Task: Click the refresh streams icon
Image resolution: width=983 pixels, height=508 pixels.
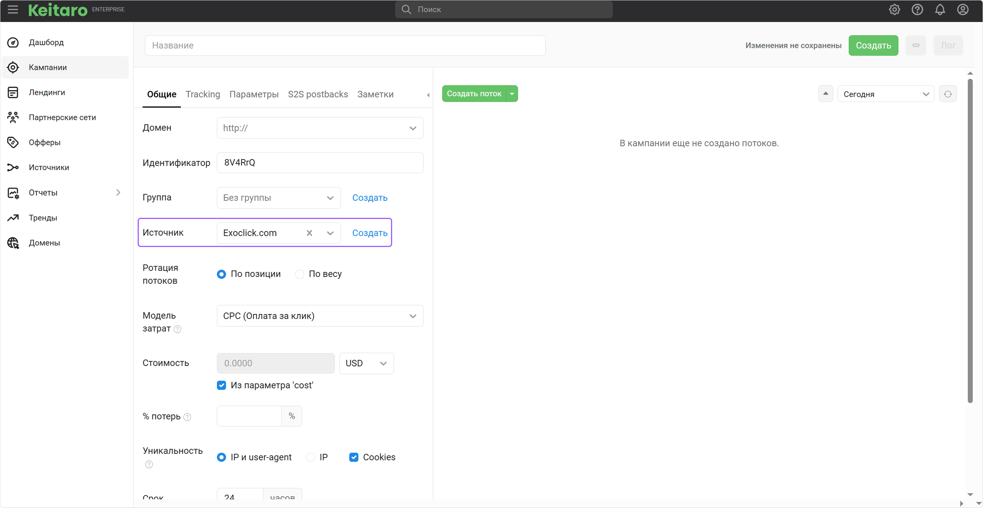Action: click(947, 94)
